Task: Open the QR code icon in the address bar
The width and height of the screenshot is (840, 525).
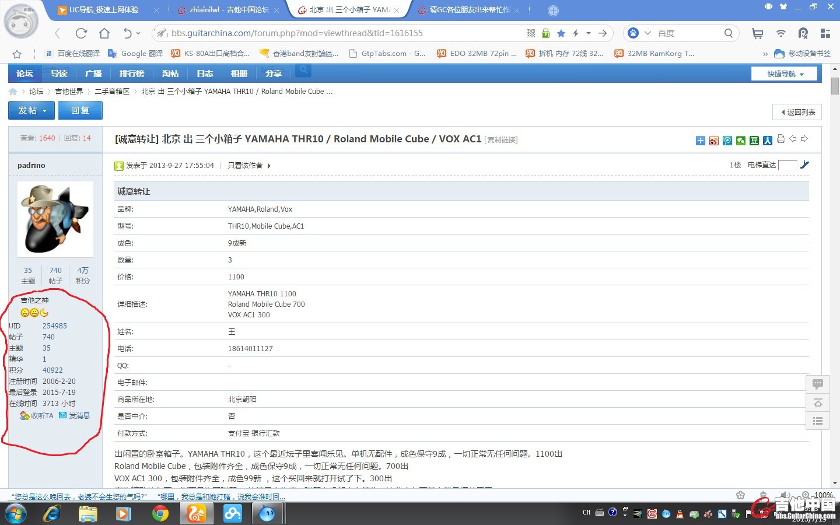Action: [531, 33]
